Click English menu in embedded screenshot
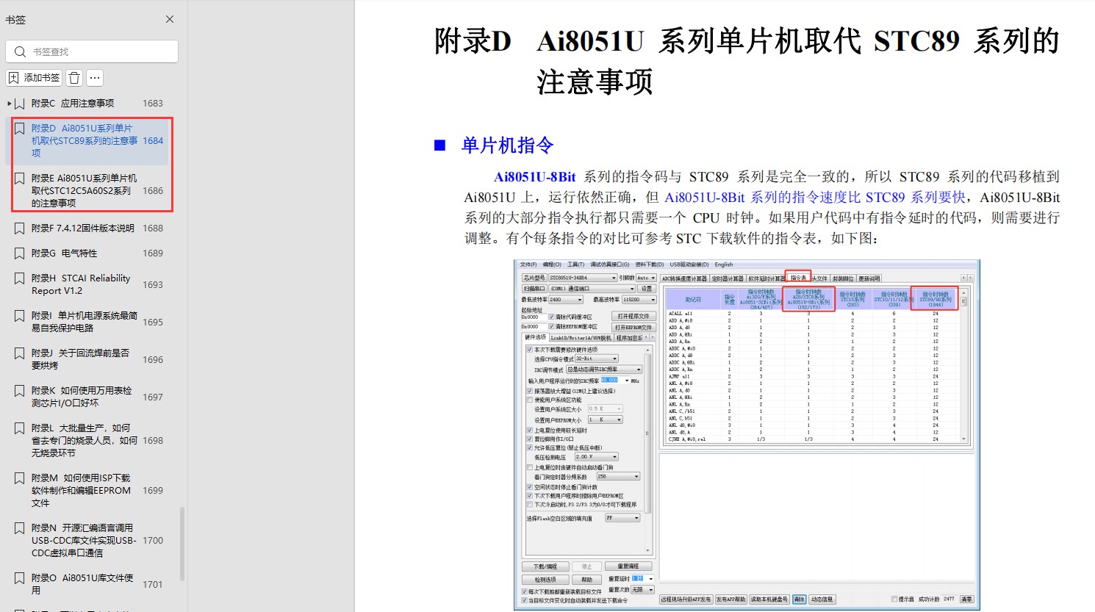1095x612 pixels. [723, 264]
